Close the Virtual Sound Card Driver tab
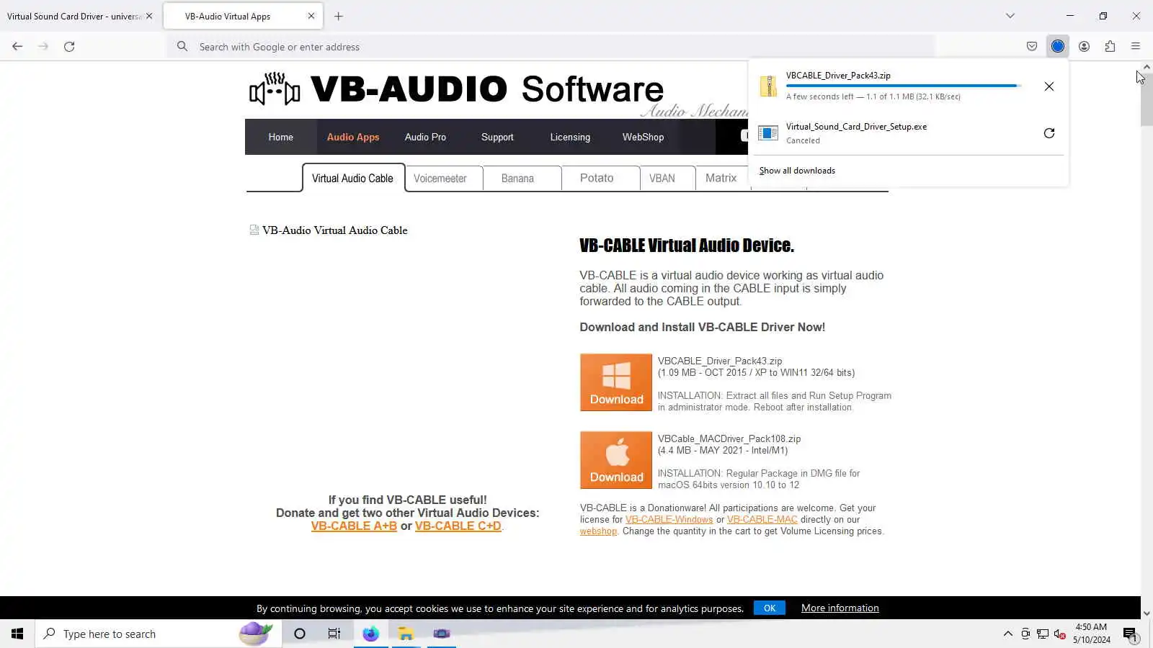The height and width of the screenshot is (648, 1153). pyautogui.click(x=149, y=16)
